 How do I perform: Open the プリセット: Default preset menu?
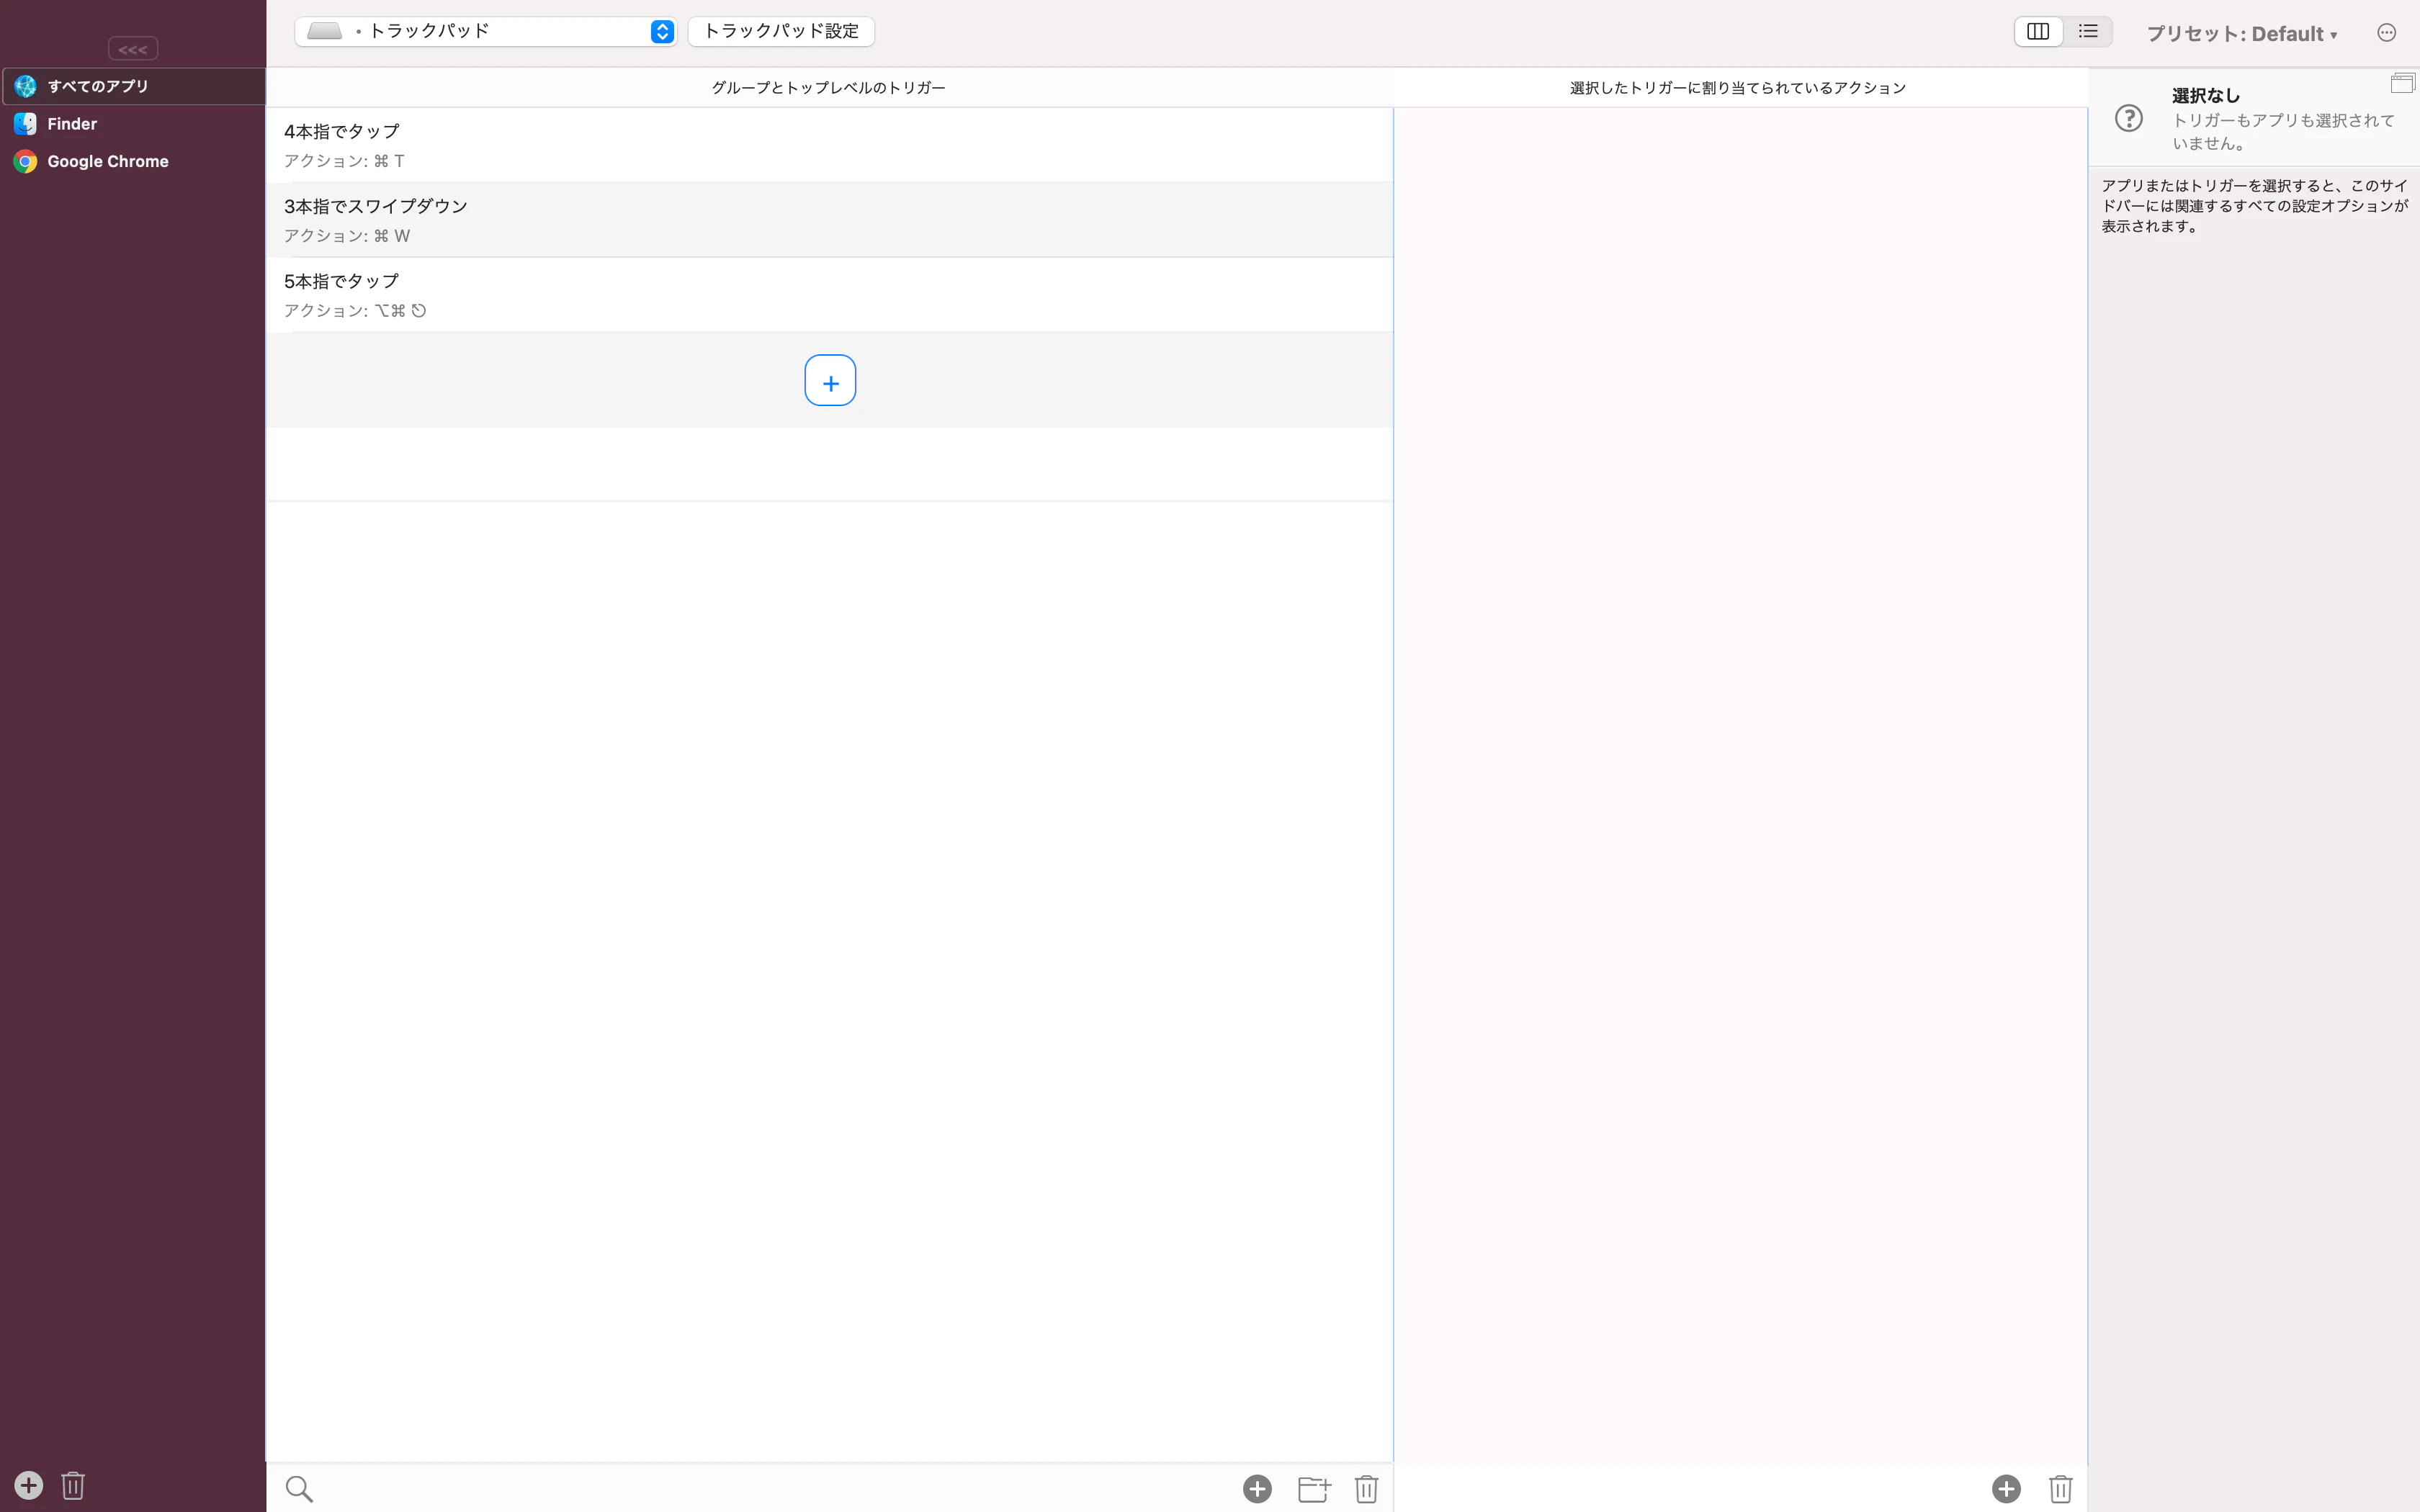pyautogui.click(x=2241, y=34)
